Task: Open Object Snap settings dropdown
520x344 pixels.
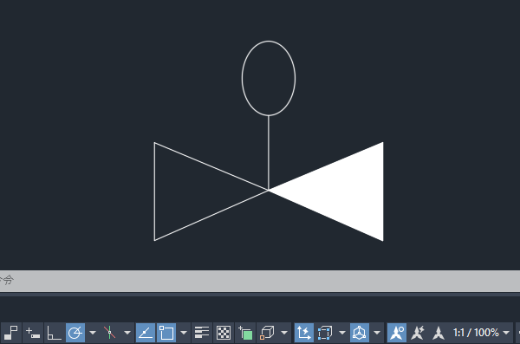Action: [184, 333]
